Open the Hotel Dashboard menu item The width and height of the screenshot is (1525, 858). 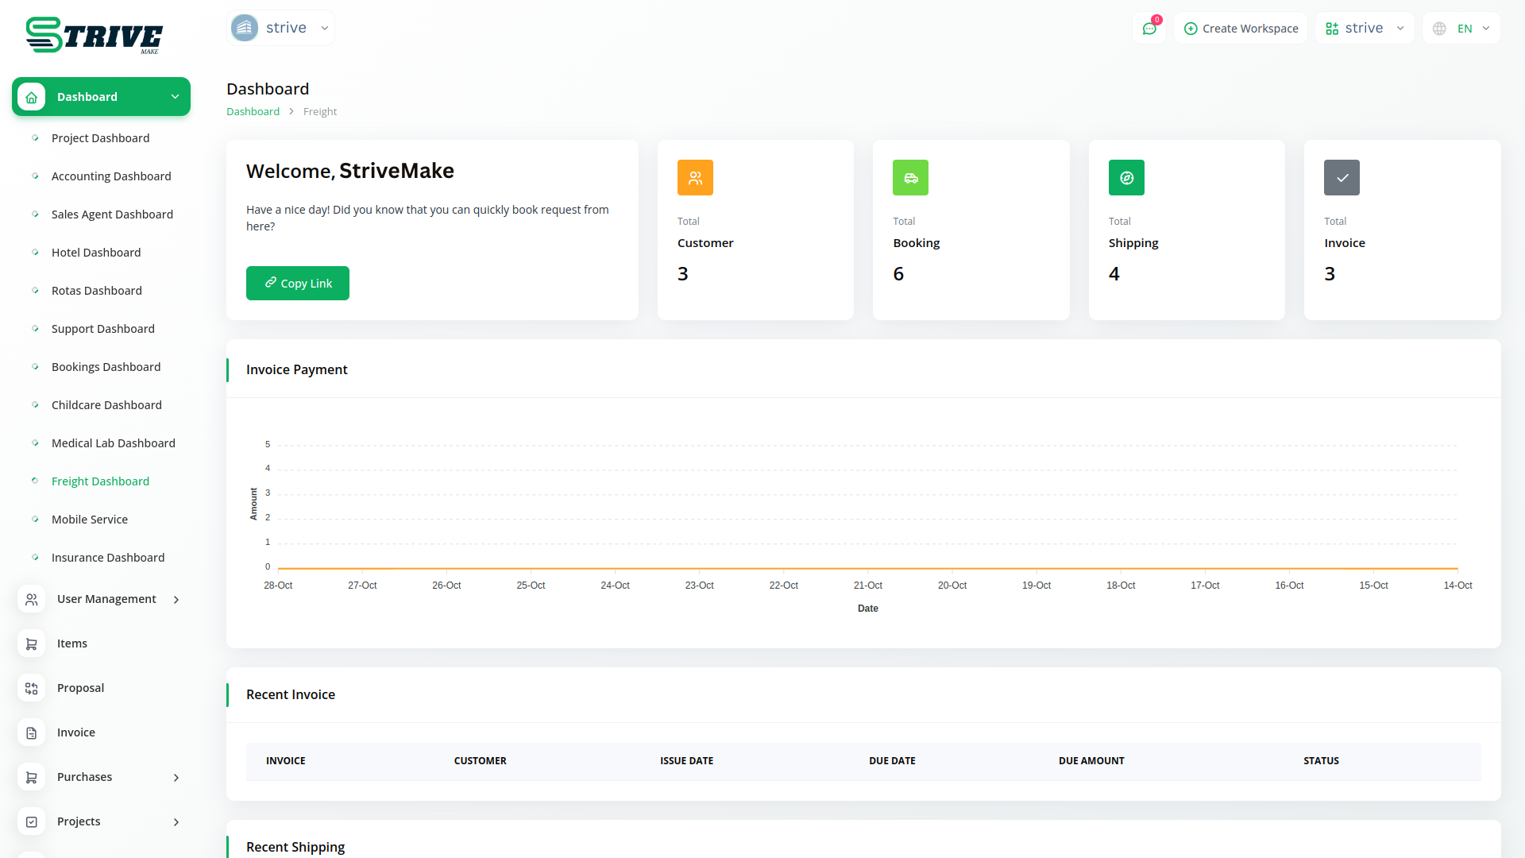coord(96,253)
